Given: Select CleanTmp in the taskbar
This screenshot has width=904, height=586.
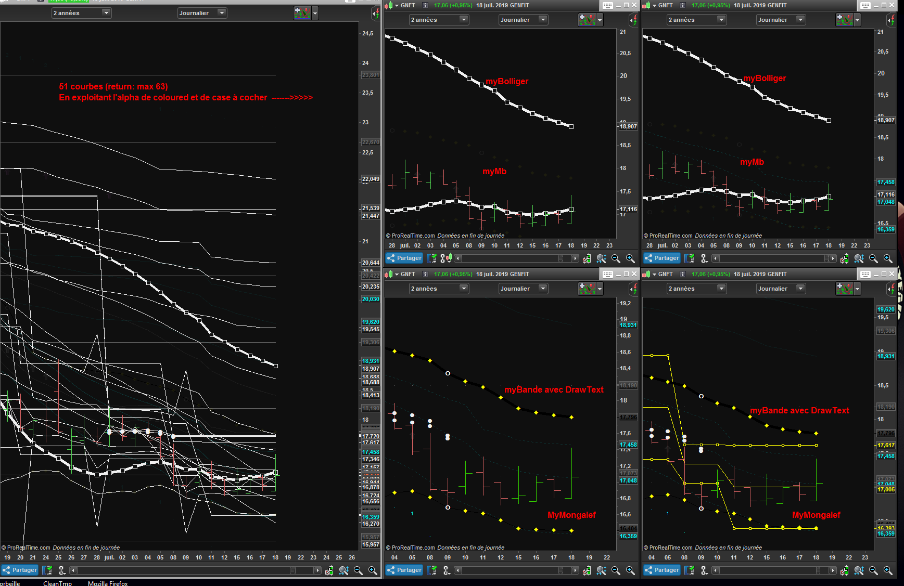Looking at the screenshot, I should click(x=57, y=583).
